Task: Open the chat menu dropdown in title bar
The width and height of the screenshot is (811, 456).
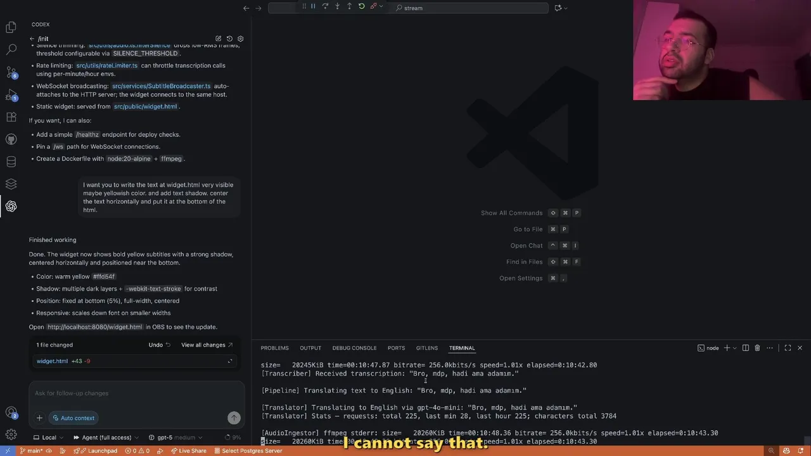Action: (x=566, y=8)
